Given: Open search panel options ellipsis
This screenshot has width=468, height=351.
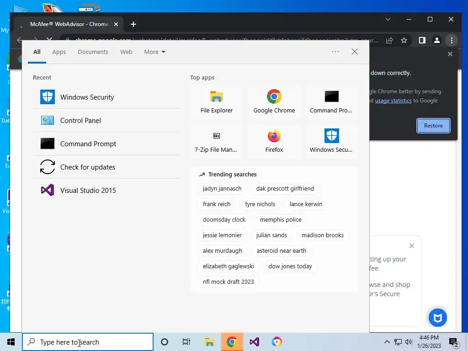Looking at the screenshot, I should coord(335,52).
